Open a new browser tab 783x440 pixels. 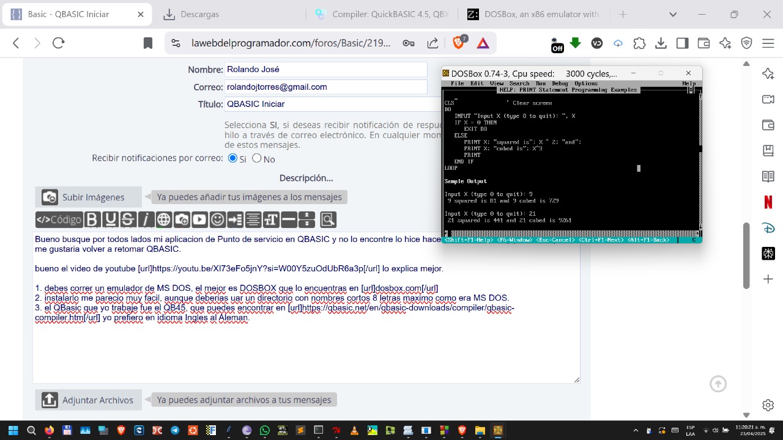623,14
